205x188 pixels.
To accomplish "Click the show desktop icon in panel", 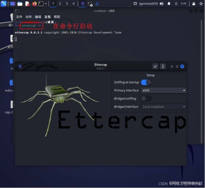I will click(x=12, y=4).
